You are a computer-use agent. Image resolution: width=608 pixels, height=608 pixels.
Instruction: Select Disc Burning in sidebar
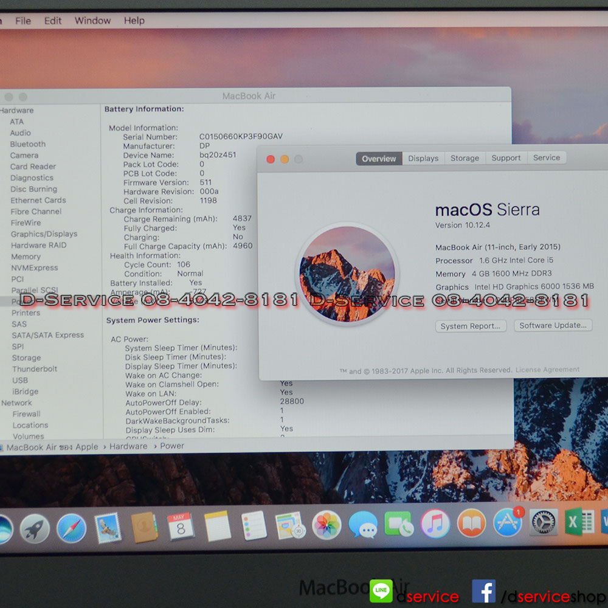coord(33,189)
